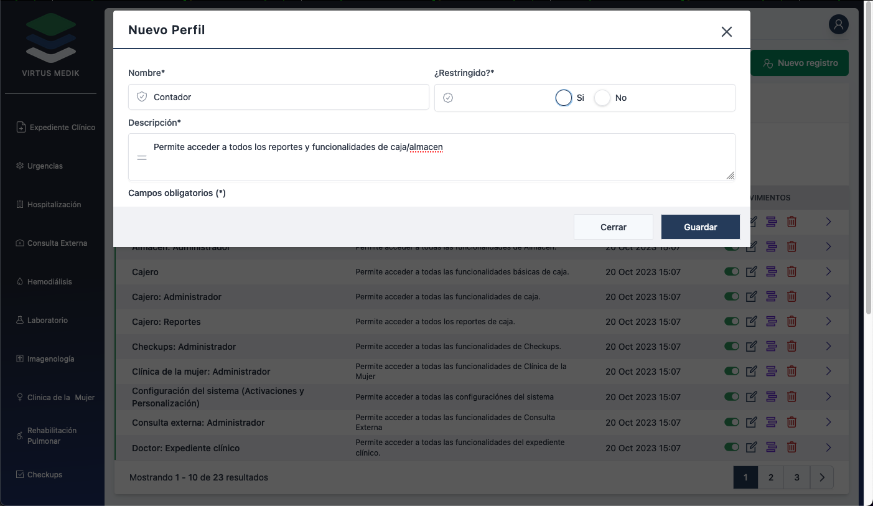Delete the Consulta externa: Administrador profile
The width and height of the screenshot is (873, 506).
click(791, 422)
